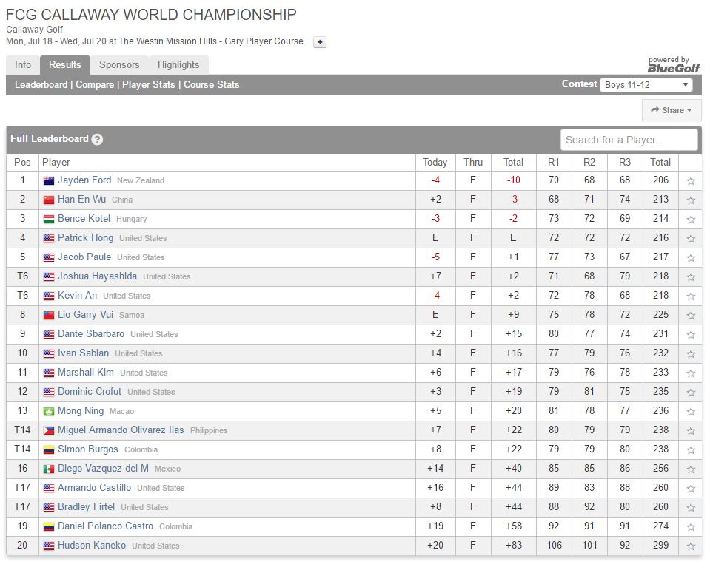This screenshot has height=570, width=710.
Task: Click the Mexico flag beside Diego Vazquez
Action: [49, 469]
